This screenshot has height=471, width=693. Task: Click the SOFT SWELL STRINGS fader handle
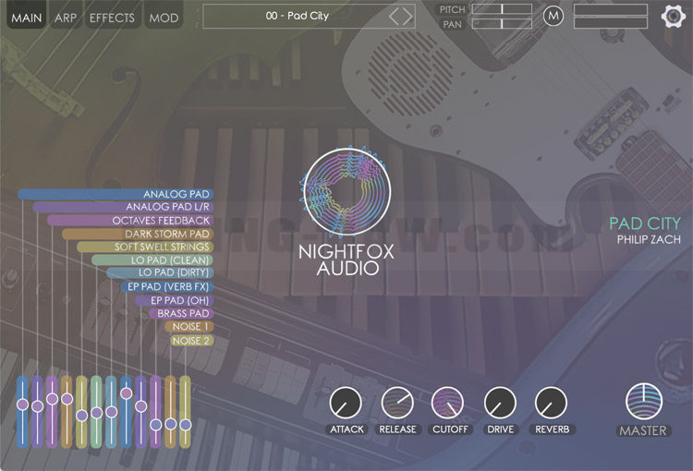[81, 416]
